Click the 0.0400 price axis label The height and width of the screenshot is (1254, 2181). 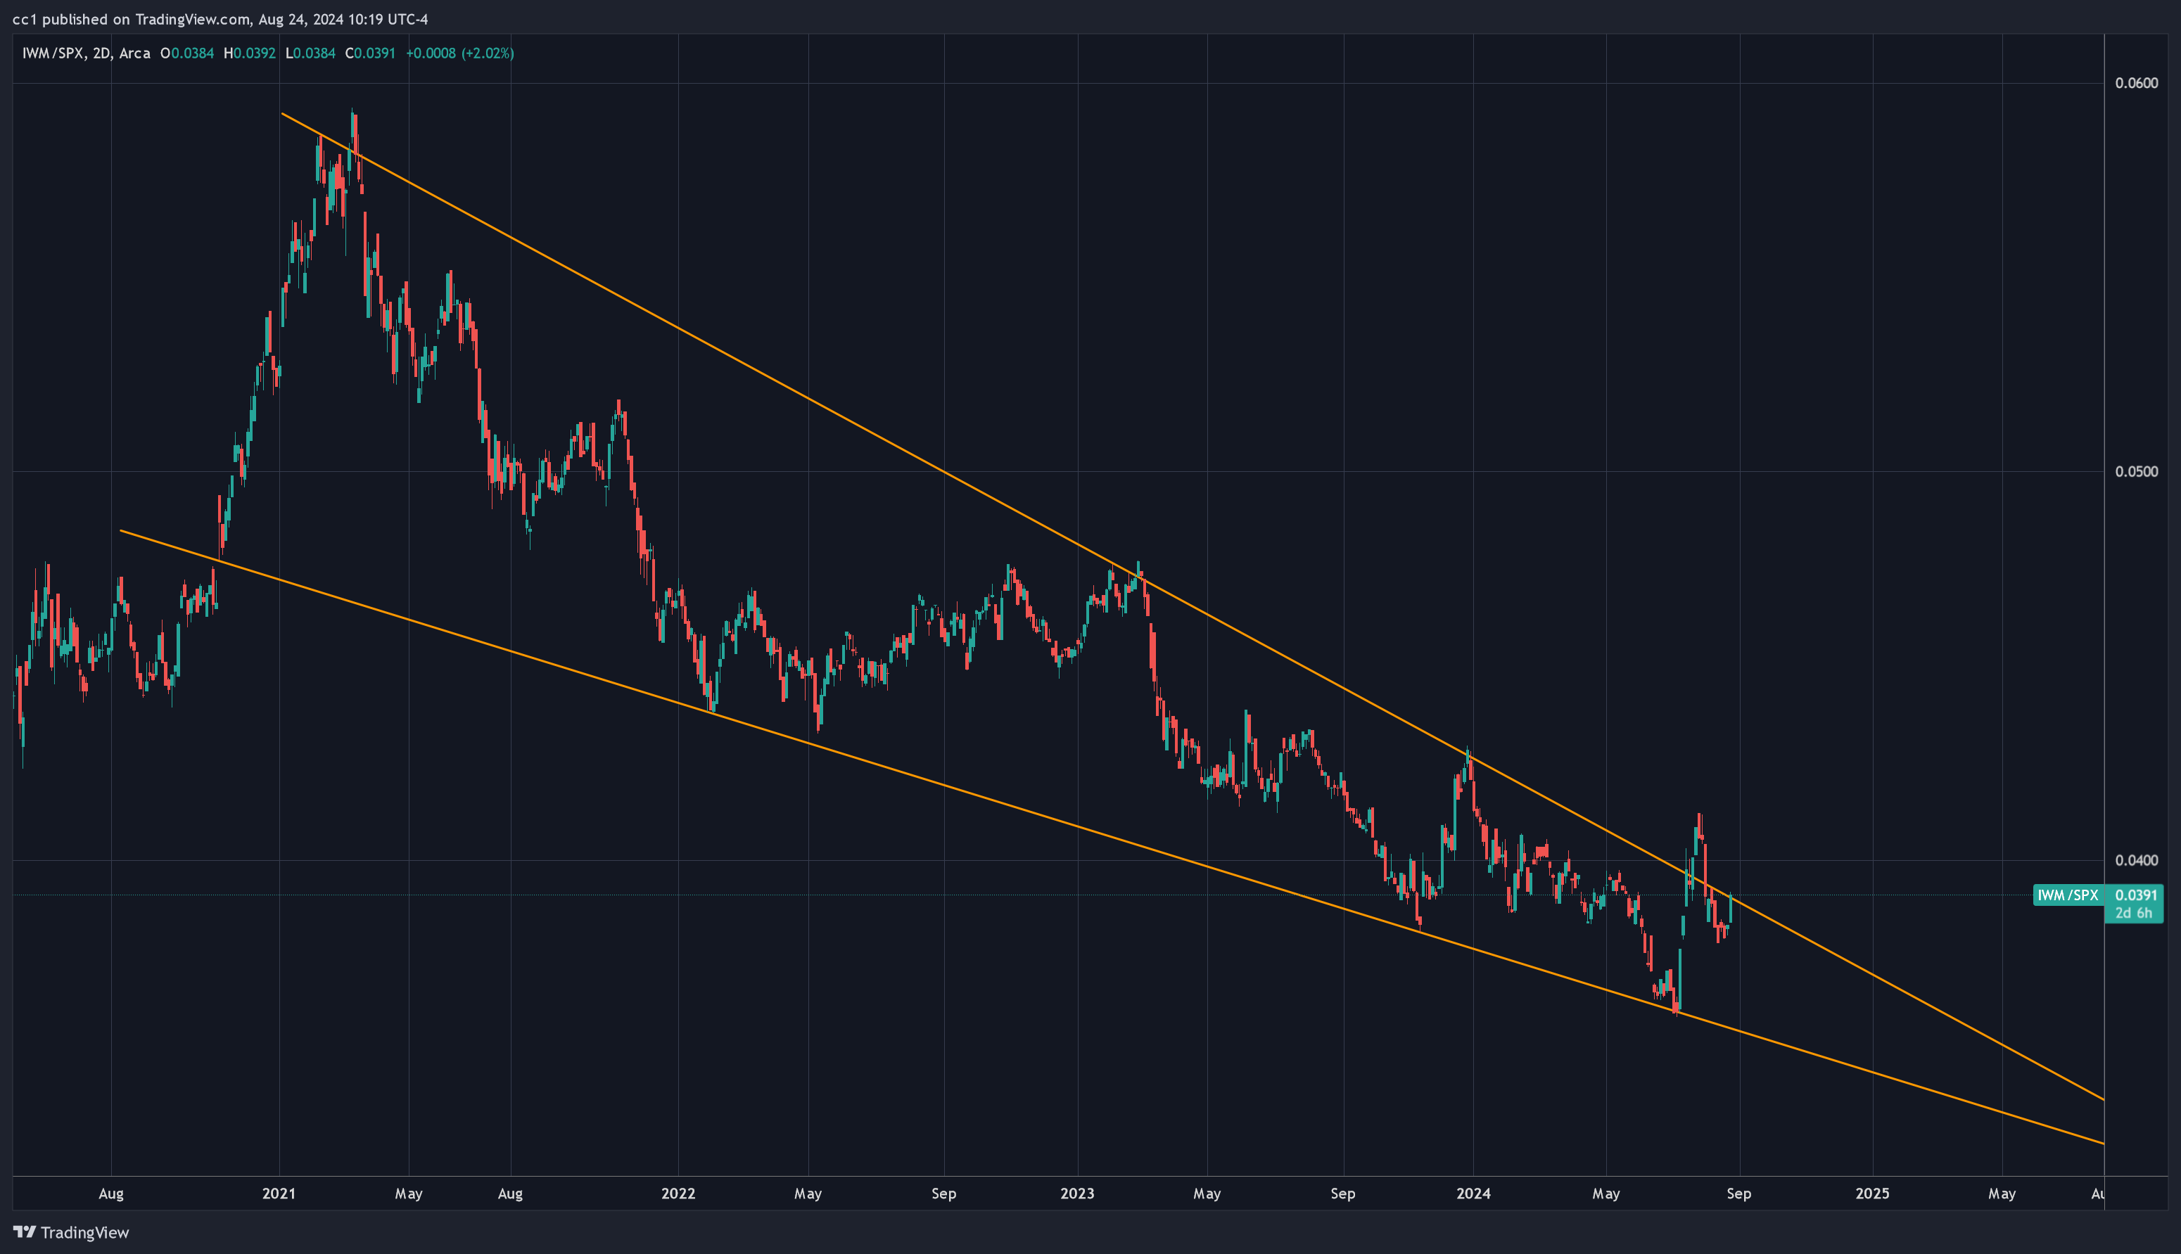coord(2136,859)
